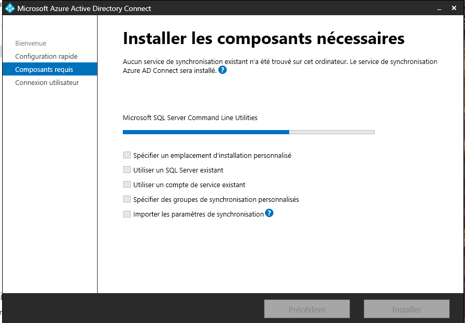465x323 pixels.
Task: Click the Microsoft SQL Server Command Line Utilities label
Action: tap(190, 117)
